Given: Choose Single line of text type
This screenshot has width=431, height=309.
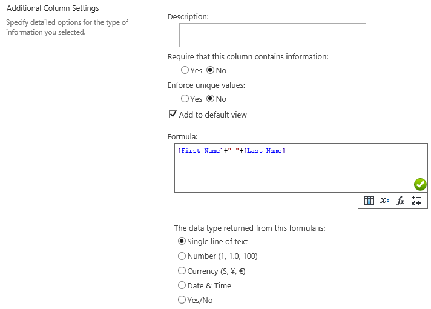Looking at the screenshot, I should tap(182, 241).
